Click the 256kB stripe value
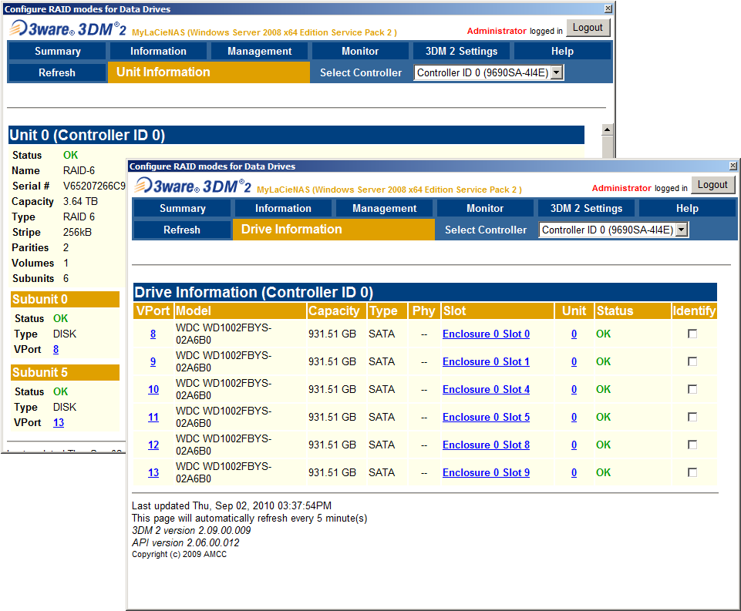The width and height of the screenshot is (741, 611). (x=78, y=233)
